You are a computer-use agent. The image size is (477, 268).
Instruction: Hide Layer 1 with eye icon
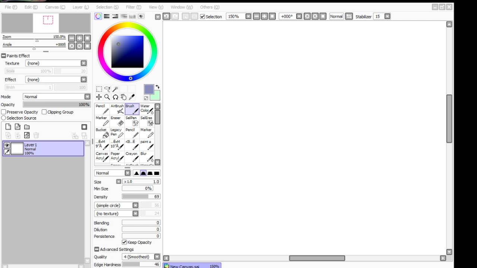7,146
